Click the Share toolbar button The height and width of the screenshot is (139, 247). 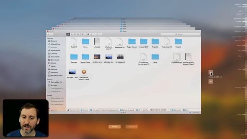[x=94, y=34]
